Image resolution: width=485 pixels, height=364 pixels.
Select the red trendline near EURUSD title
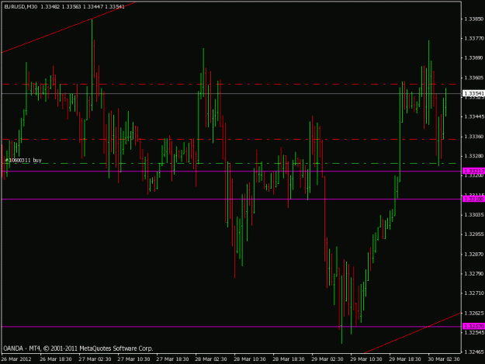[x=68, y=27]
